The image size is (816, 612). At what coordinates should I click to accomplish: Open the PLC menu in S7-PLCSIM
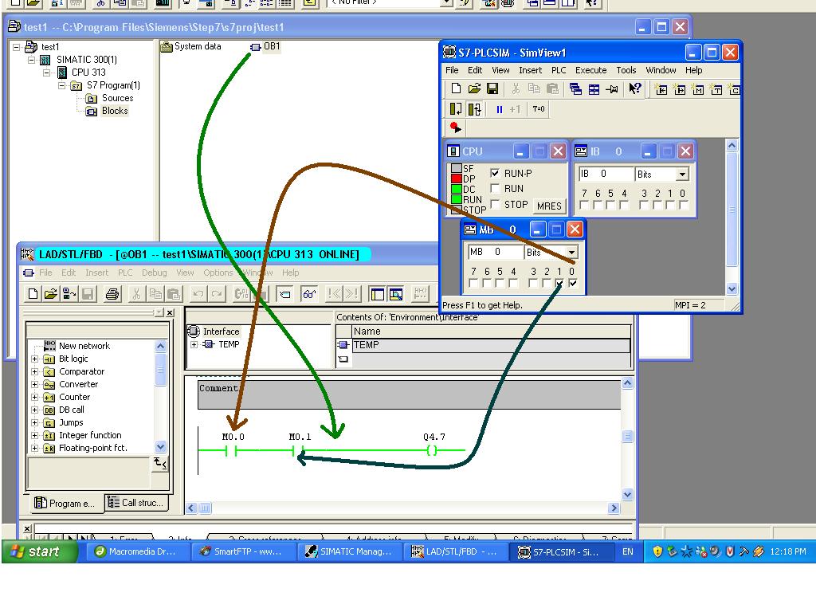tap(559, 70)
